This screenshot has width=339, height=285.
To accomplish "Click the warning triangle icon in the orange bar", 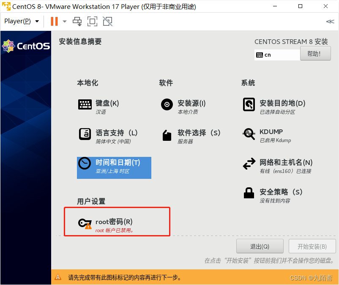I will [58, 277].
